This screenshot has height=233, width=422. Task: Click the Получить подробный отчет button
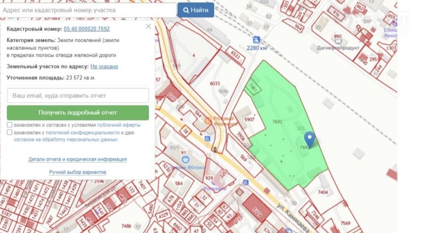tap(78, 112)
